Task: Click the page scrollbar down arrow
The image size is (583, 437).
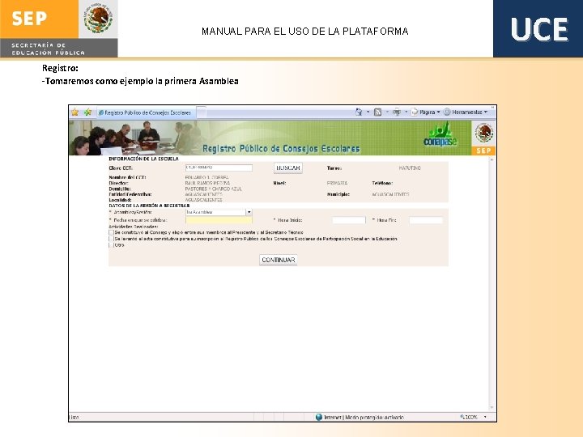Action: (x=492, y=408)
